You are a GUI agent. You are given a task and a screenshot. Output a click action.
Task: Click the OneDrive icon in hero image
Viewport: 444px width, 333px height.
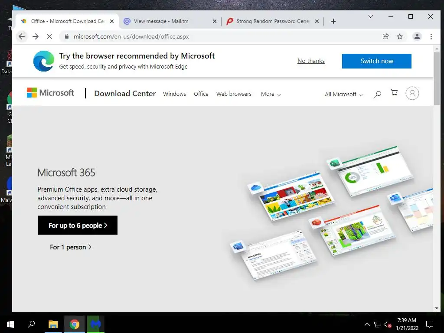point(255,187)
